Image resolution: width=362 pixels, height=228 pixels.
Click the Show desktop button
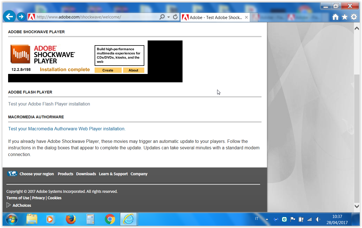click(x=356, y=219)
